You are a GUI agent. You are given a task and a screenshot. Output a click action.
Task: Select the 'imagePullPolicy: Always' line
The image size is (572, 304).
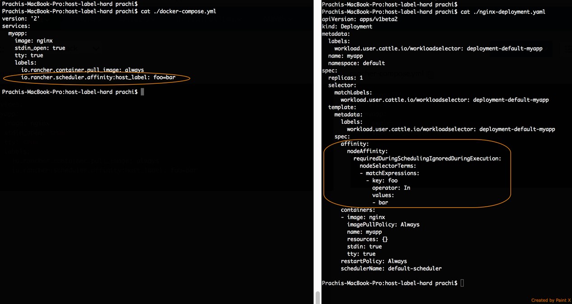(383, 224)
